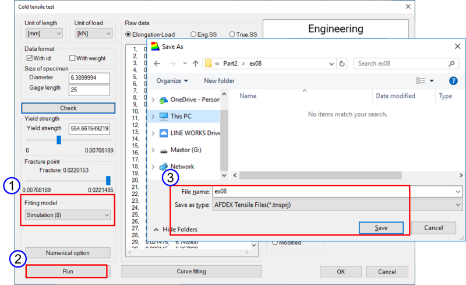Click New folder in the toolbar
This screenshot has width=466, height=285.
(x=219, y=80)
